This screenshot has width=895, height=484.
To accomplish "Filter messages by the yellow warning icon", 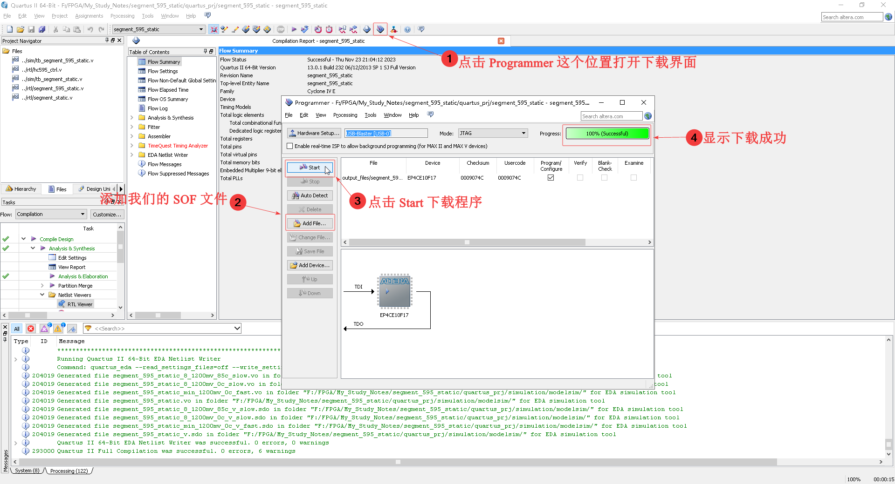I will 58,329.
